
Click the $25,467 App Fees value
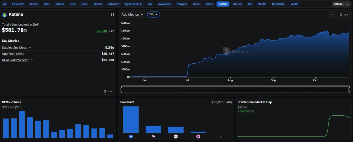(108, 54)
